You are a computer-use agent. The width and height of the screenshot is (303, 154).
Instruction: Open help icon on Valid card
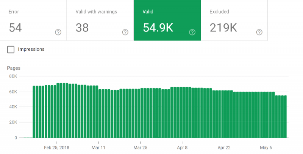(x=192, y=32)
